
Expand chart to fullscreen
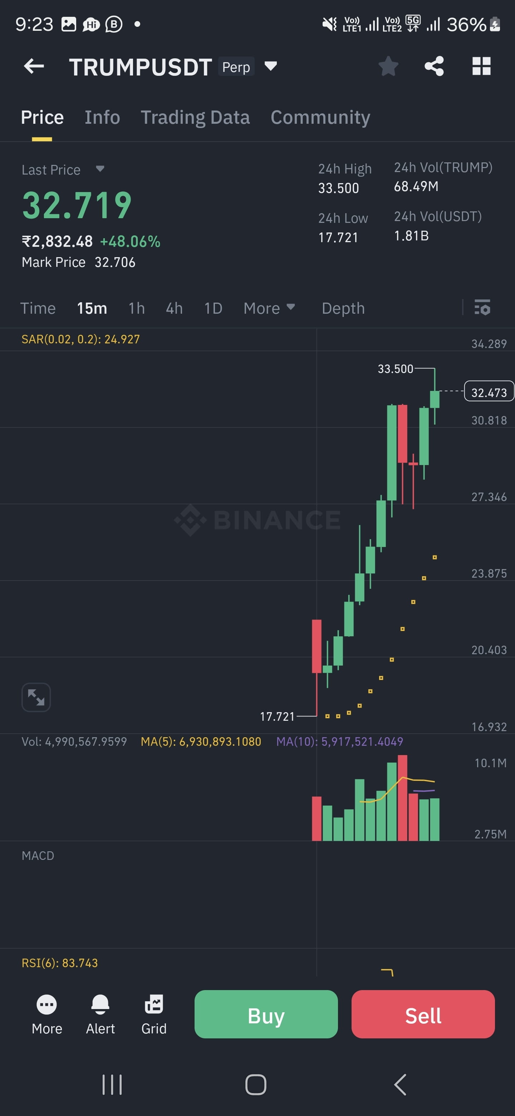click(36, 697)
